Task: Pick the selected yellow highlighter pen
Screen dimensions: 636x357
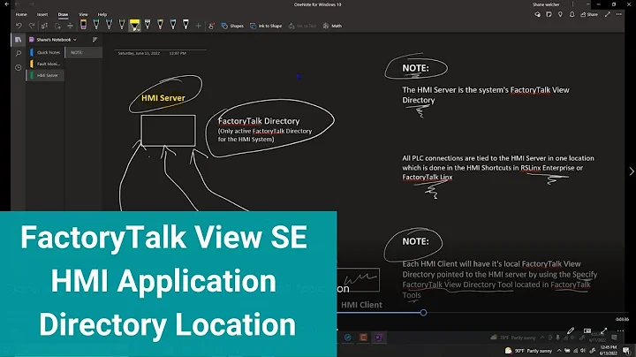Action: [x=134, y=25]
